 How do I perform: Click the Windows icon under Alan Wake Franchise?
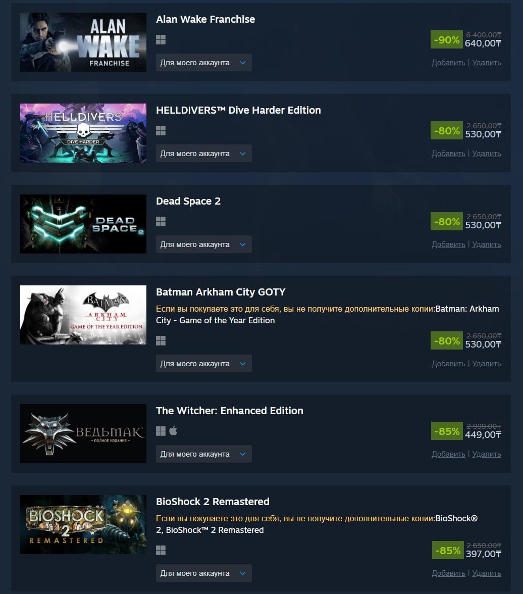161,40
